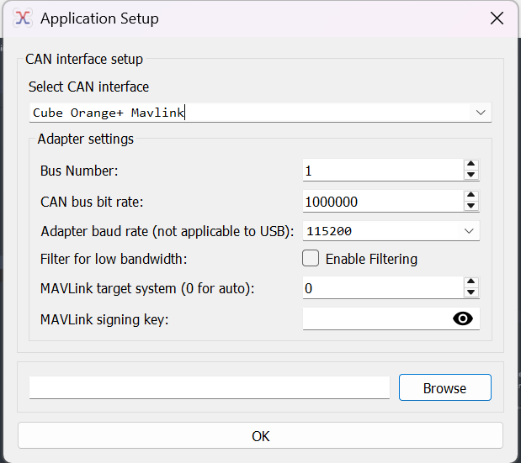
Task: Show the MAVLink signing key with eye icon
Action: point(463,318)
